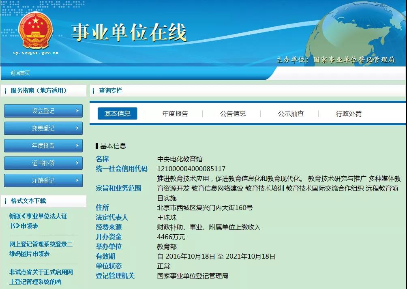
Task: Click the 统一社会信用代码 field label
Action: (122, 169)
